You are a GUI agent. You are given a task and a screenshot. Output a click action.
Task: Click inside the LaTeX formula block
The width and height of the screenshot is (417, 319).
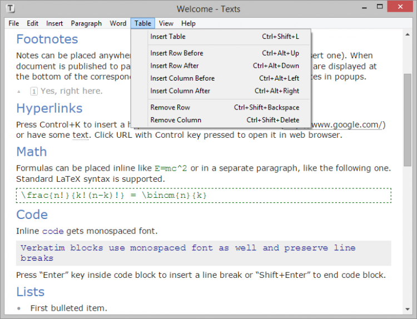[203, 196]
